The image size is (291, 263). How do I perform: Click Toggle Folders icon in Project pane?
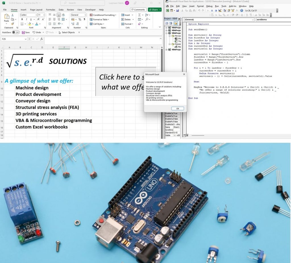tap(176, 23)
